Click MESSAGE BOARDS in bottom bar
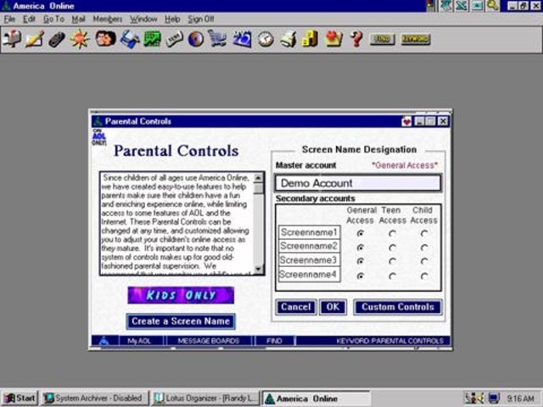Viewport: 543px width, 407px height. (x=209, y=341)
